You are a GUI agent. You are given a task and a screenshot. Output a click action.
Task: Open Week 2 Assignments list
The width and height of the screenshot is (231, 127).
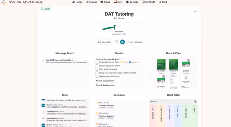click(x=105, y=85)
